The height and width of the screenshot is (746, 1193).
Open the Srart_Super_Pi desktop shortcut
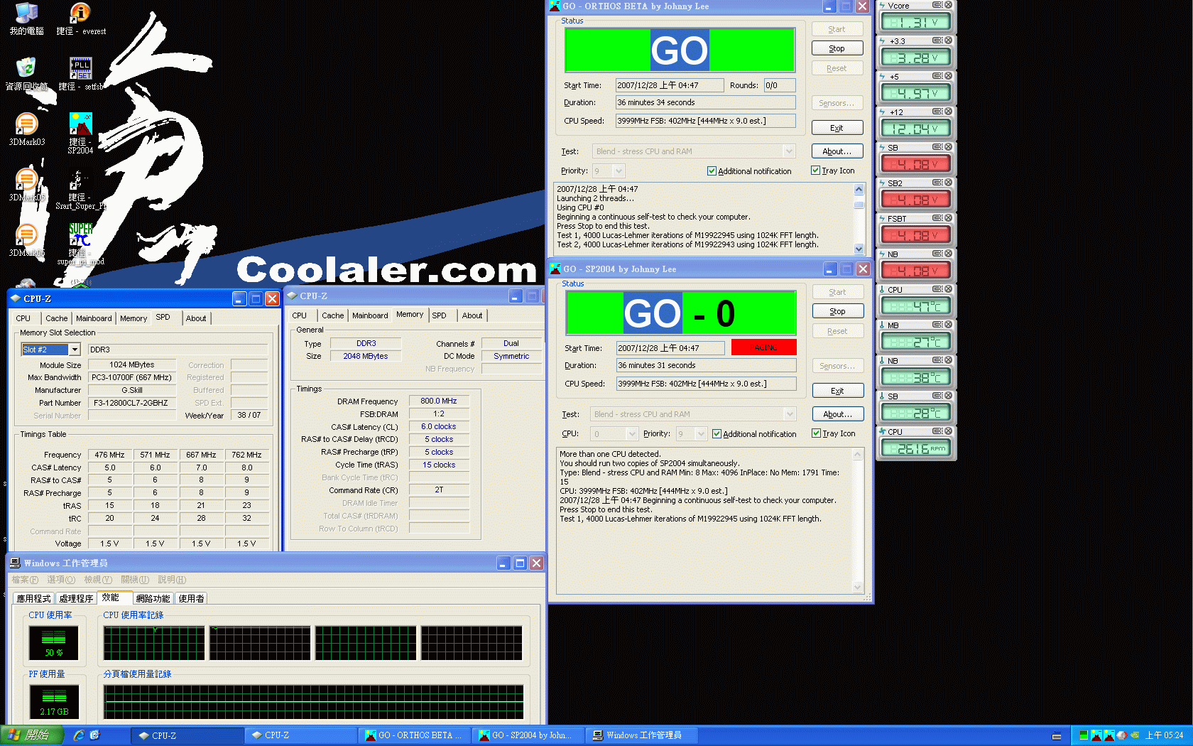(80, 188)
